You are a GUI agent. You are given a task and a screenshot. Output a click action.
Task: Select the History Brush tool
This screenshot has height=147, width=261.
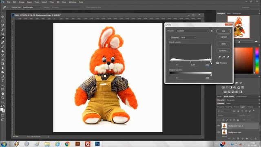(x=3, y=55)
